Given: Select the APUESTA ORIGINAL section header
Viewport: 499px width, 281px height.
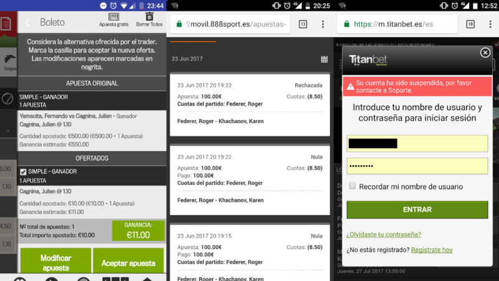Looking at the screenshot, I should pos(92,84).
